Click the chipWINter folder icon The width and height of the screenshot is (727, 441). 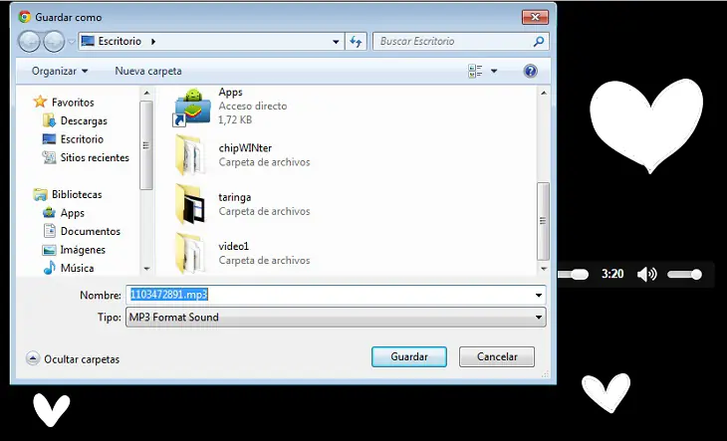(189, 155)
